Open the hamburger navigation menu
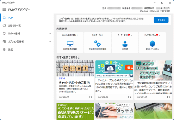 [x=4, y=9]
